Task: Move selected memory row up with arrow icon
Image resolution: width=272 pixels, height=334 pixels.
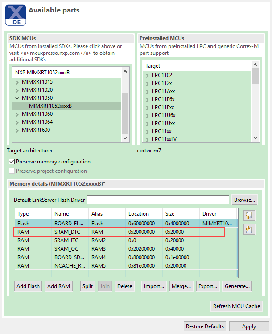Action: [249, 216]
